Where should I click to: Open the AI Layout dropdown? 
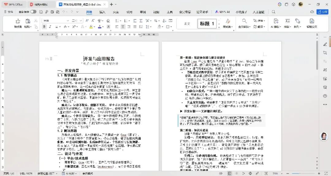click(276, 27)
